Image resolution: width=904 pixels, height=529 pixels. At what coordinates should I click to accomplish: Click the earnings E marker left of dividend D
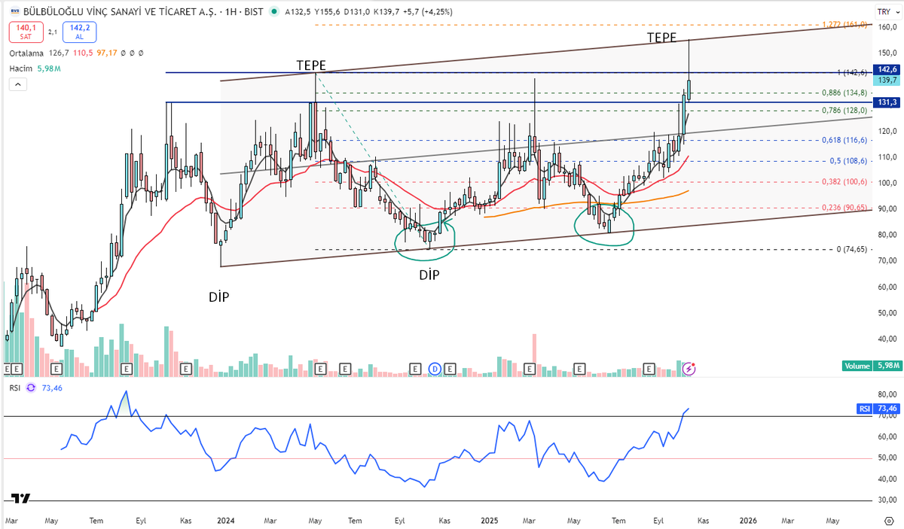click(415, 369)
